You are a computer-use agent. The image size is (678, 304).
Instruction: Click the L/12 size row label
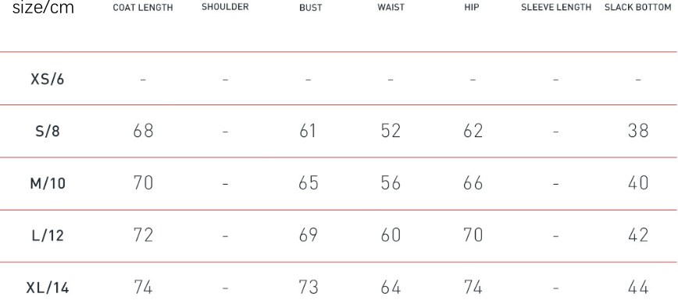[48, 235]
